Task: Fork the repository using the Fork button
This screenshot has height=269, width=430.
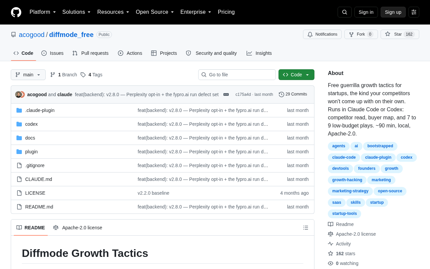Action: click(x=361, y=34)
